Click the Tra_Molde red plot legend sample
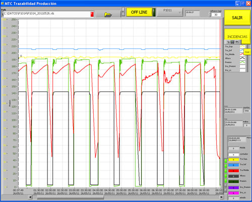Screen dimensions: 252x202 click(241, 54)
